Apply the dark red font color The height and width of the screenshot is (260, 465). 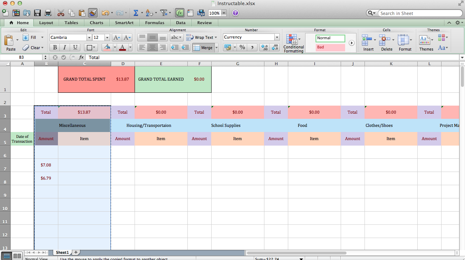pyautogui.click(x=122, y=47)
